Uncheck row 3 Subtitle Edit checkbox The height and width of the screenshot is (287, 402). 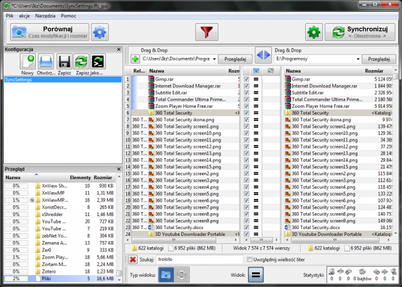246,93
